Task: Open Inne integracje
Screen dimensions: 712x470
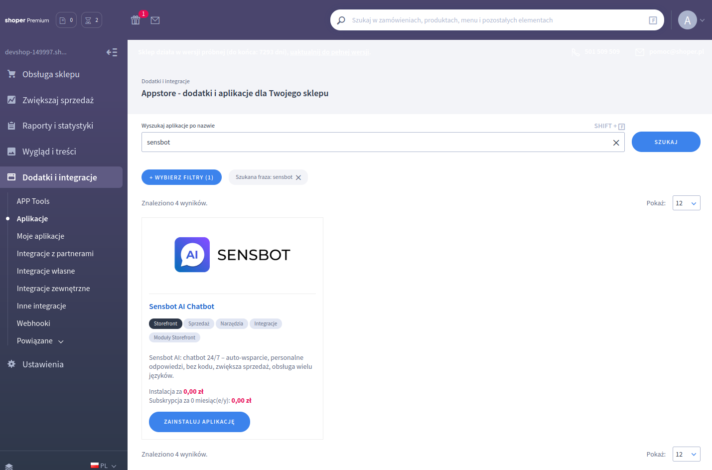Action: tap(41, 306)
